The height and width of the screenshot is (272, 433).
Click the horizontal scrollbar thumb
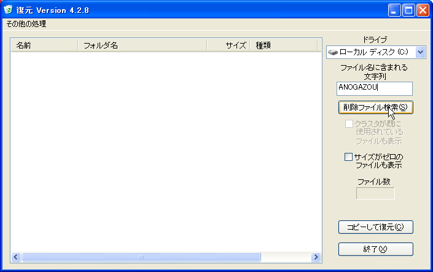coord(141,257)
